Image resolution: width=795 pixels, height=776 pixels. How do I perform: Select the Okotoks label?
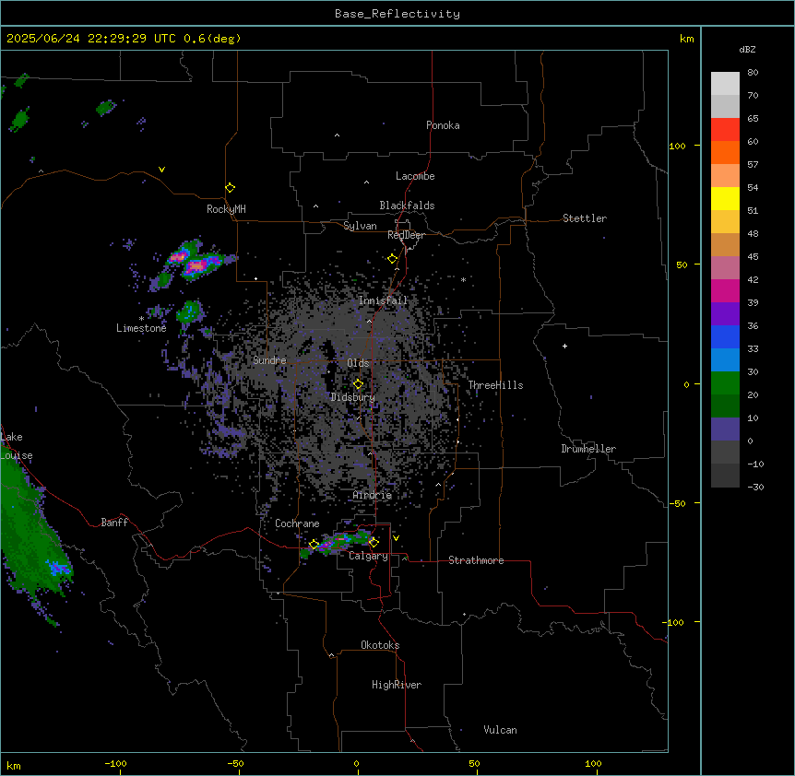[x=380, y=645]
